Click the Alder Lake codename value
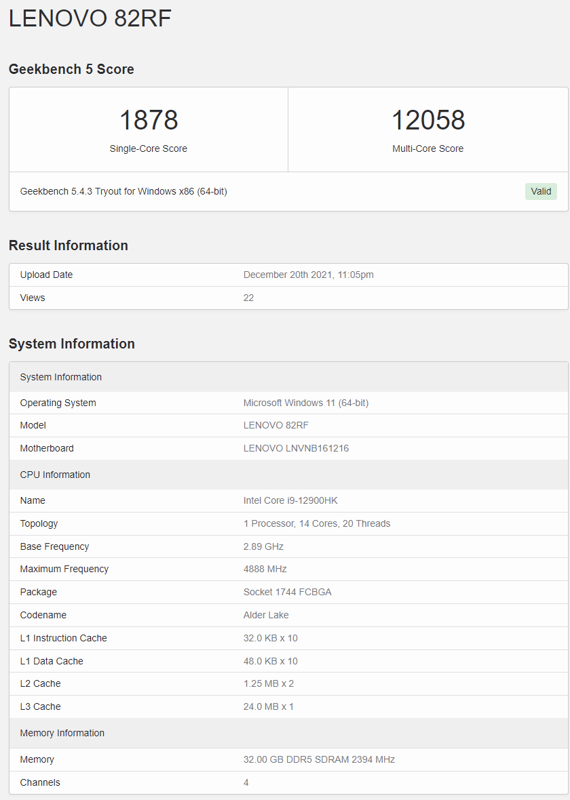The height and width of the screenshot is (800, 570). point(266,615)
